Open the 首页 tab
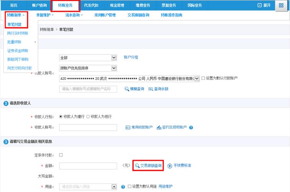The image size is (290, 192). (14, 5)
